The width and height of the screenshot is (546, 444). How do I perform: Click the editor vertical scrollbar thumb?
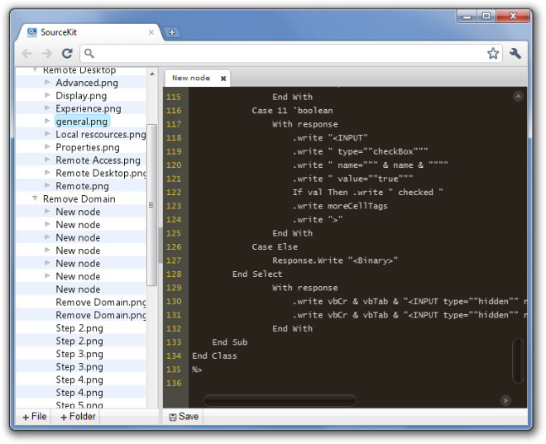tap(518, 360)
